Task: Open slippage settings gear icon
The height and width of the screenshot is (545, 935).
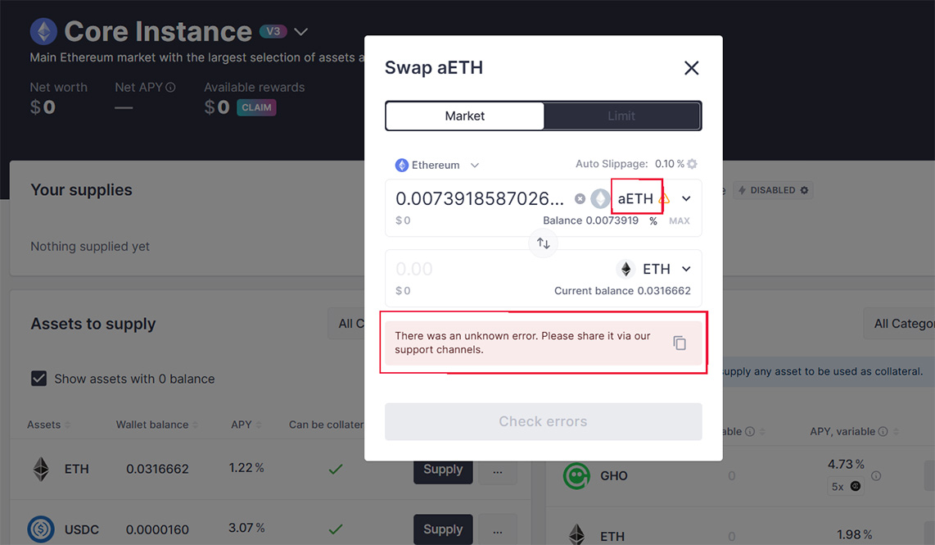Action: (x=693, y=164)
